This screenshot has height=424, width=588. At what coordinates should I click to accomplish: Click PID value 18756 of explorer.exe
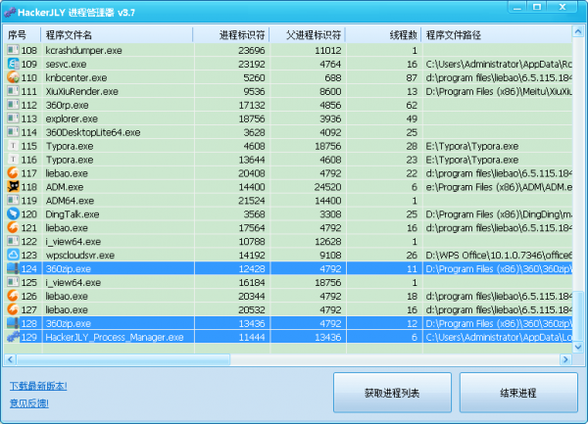coord(252,118)
